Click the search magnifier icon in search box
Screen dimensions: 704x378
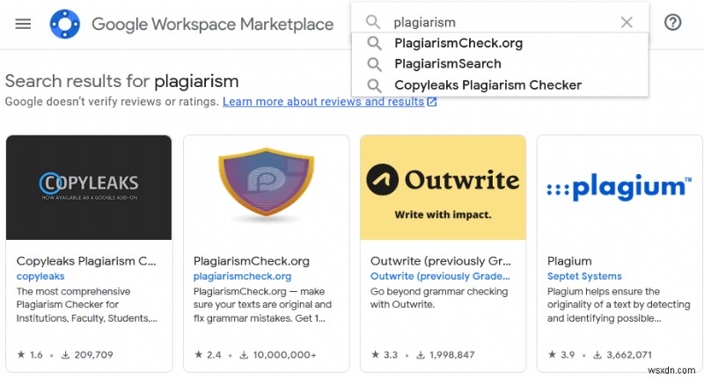click(x=372, y=22)
